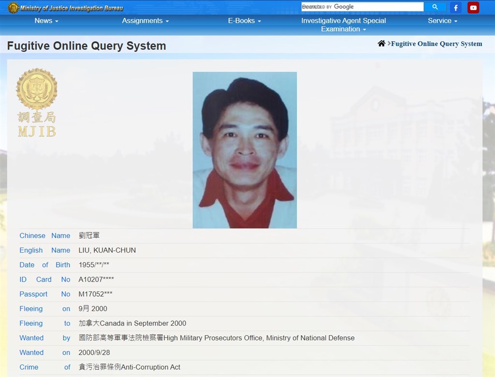Select passport number M17052***
The height and width of the screenshot is (377, 495).
[x=95, y=294]
